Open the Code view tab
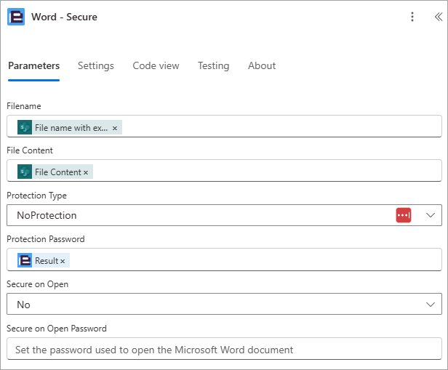 pos(156,66)
